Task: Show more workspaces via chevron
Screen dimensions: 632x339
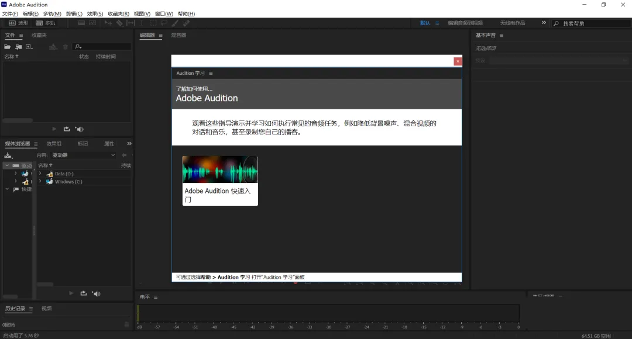Action: [544, 23]
